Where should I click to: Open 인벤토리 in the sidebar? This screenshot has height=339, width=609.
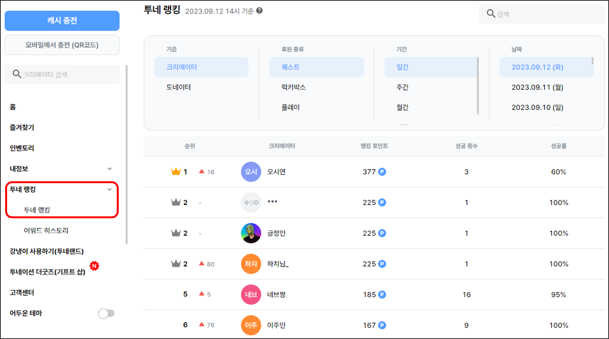22,148
